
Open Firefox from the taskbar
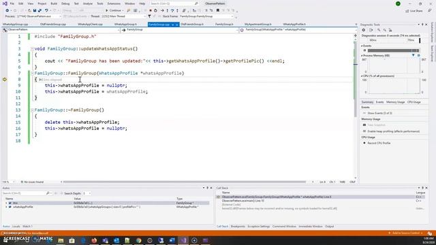coord(94,240)
